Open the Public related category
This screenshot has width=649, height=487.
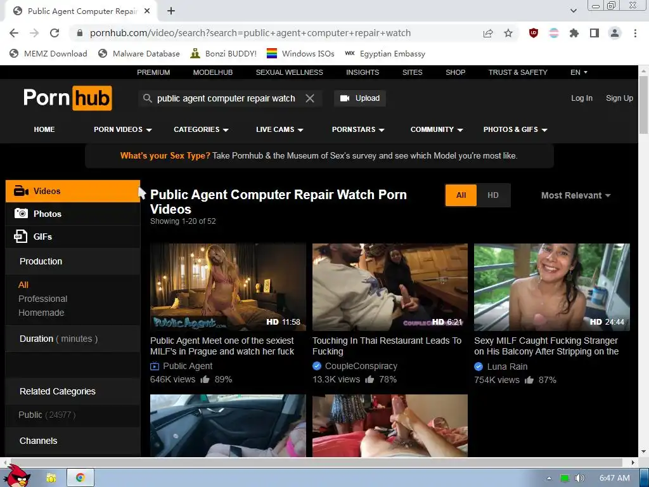tap(47, 415)
